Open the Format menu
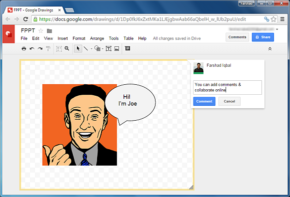The image size is (290, 197). click(79, 38)
